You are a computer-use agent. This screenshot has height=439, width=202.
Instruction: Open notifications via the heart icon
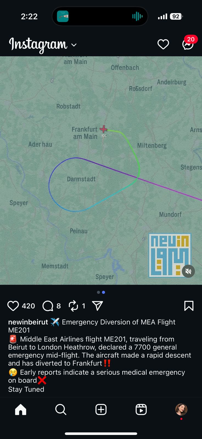(x=163, y=44)
